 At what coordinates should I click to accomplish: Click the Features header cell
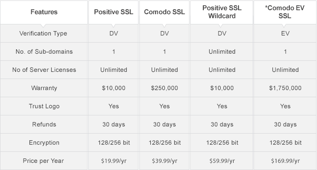(x=44, y=12)
